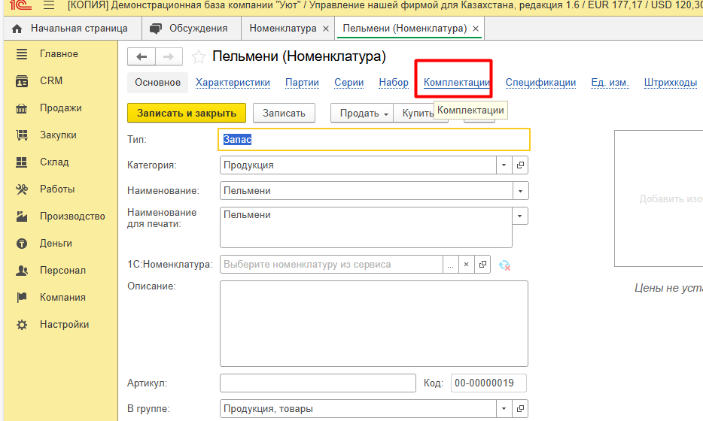This screenshot has height=421, width=703.
Task: Click into the Артикул input field
Action: (318, 383)
